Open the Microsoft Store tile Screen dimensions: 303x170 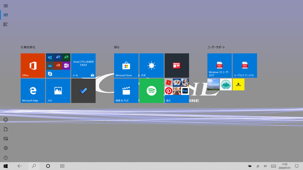[126, 65]
